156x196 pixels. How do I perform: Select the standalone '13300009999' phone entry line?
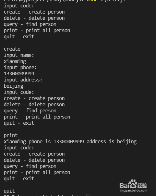tap(19, 74)
